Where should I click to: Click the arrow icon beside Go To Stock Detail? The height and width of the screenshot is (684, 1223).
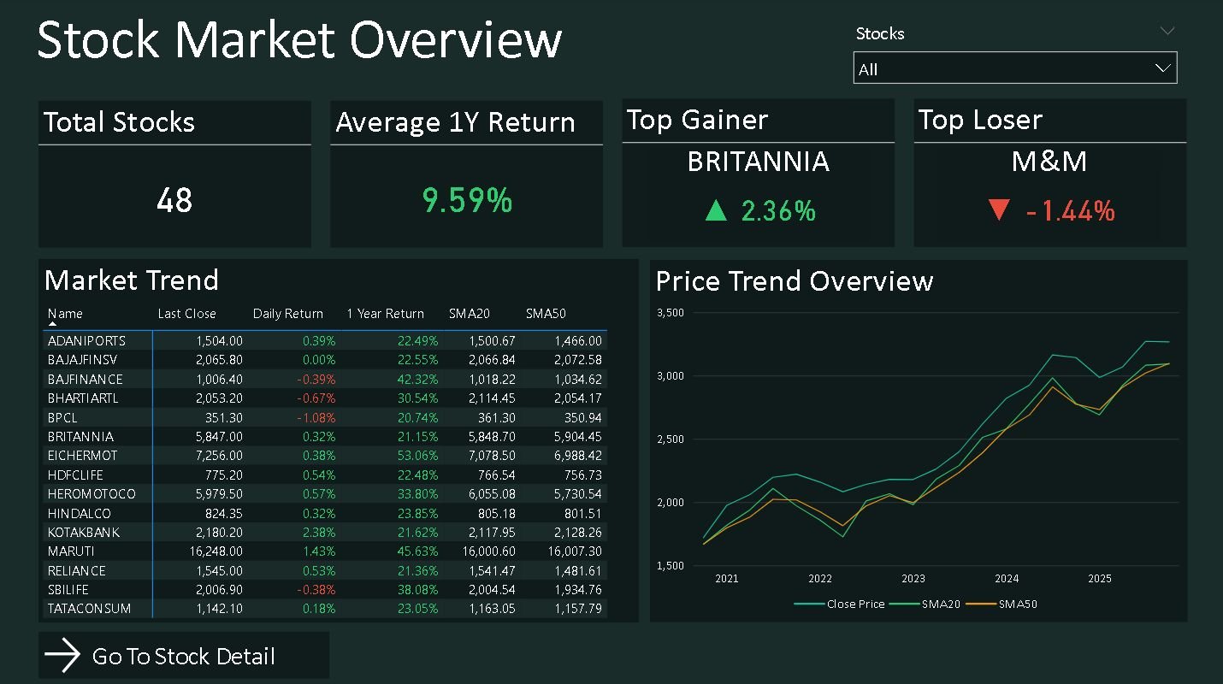point(62,656)
